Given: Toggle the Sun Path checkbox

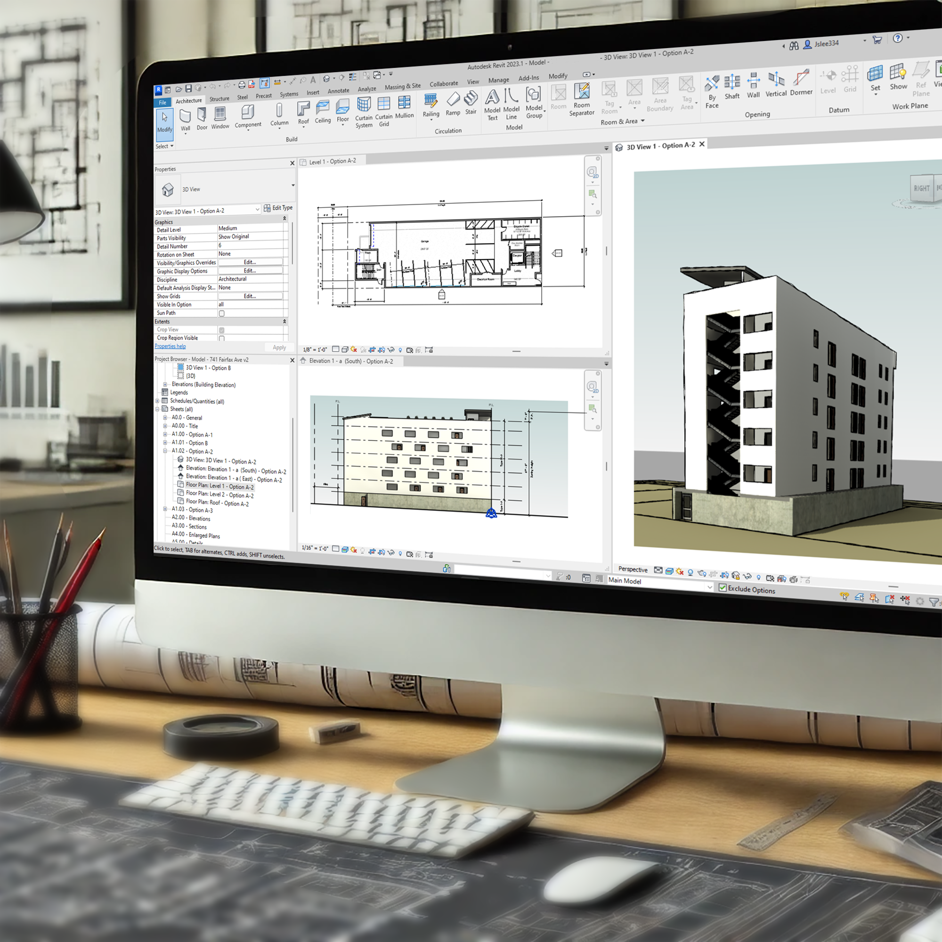Looking at the screenshot, I should point(222,314).
